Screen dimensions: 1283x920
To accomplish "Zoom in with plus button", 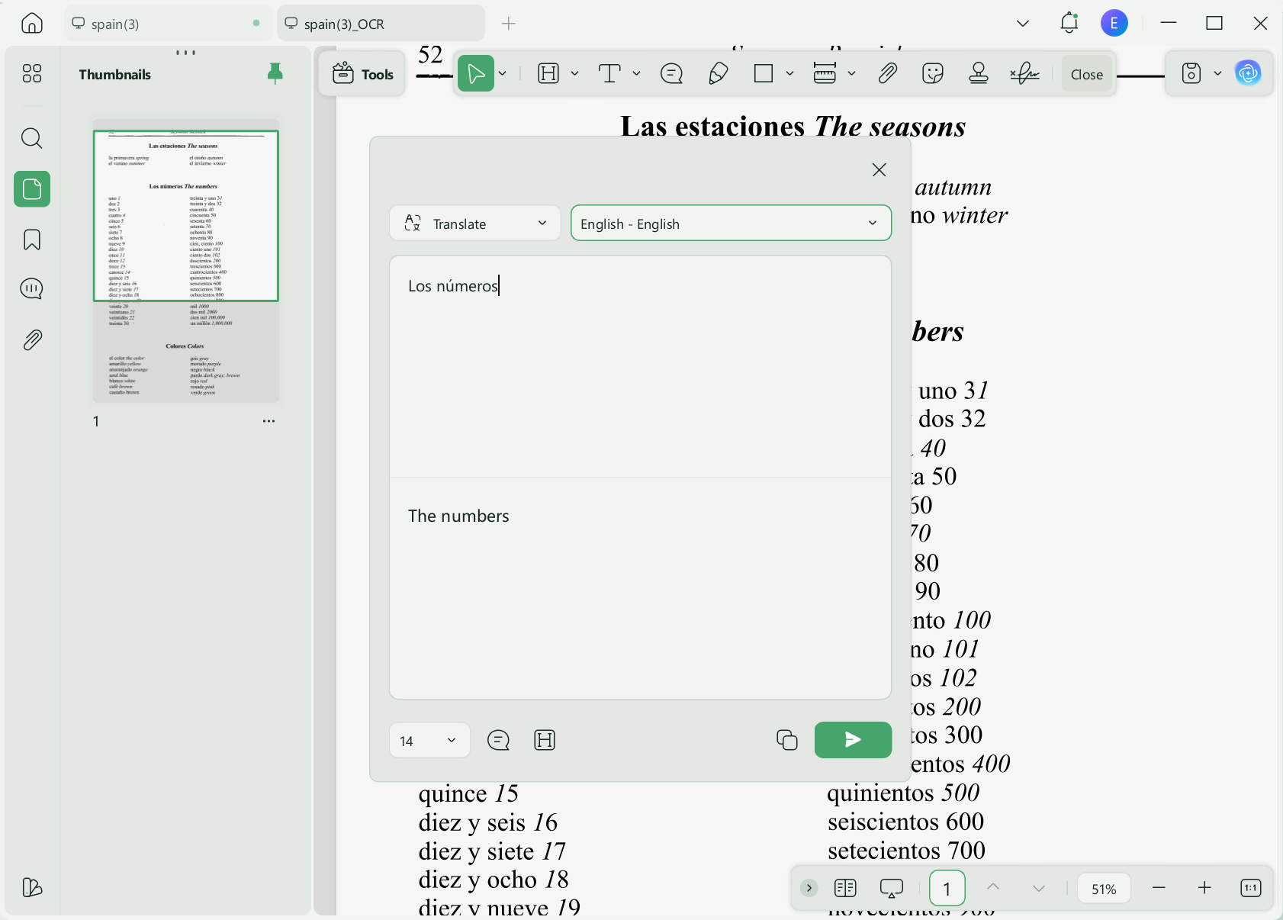I will 1204,888.
